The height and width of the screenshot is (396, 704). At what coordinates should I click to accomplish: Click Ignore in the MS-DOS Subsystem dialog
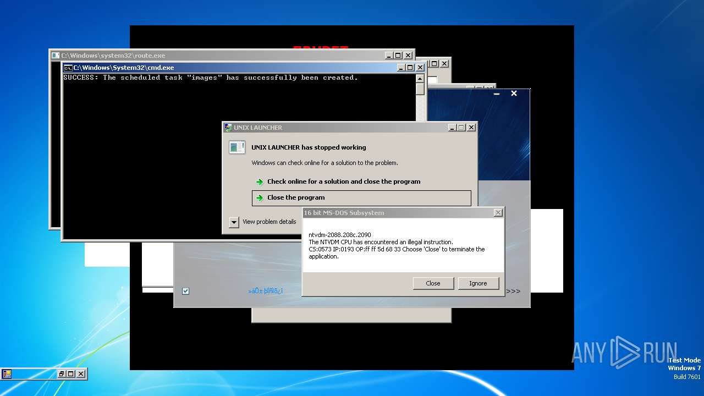pyautogui.click(x=478, y=283)
